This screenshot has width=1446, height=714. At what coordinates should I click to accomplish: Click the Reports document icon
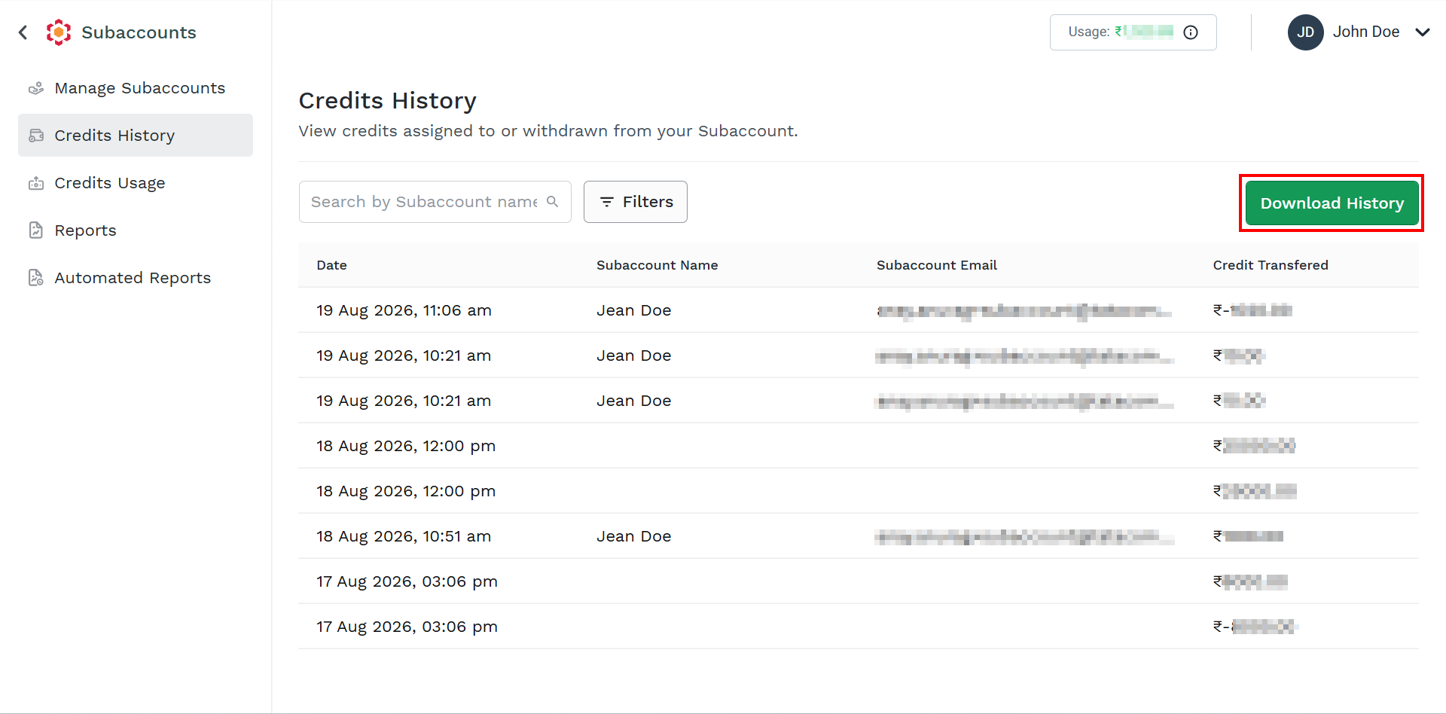36,230
